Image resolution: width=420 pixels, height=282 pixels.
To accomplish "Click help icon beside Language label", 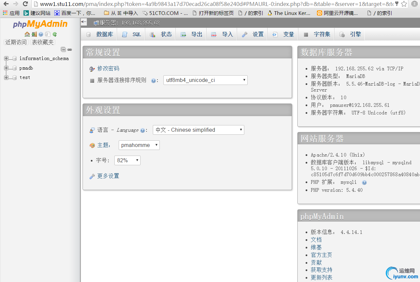I will (143, 130).
